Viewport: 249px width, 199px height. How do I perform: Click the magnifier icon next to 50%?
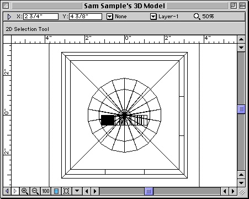tap(197, 17)
